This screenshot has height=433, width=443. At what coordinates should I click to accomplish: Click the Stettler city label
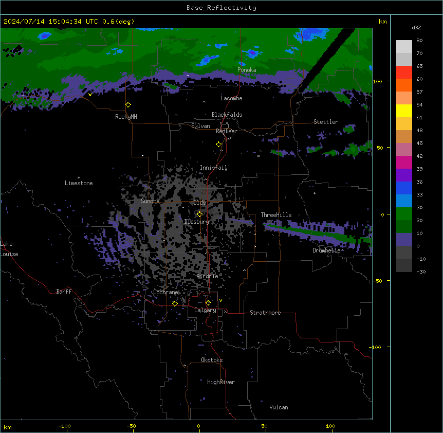[x=326, y=122]
